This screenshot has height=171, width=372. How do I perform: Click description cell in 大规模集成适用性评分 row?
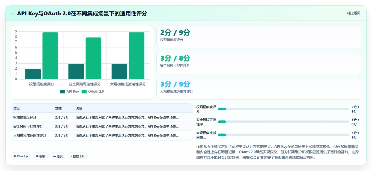click(127, 135)
